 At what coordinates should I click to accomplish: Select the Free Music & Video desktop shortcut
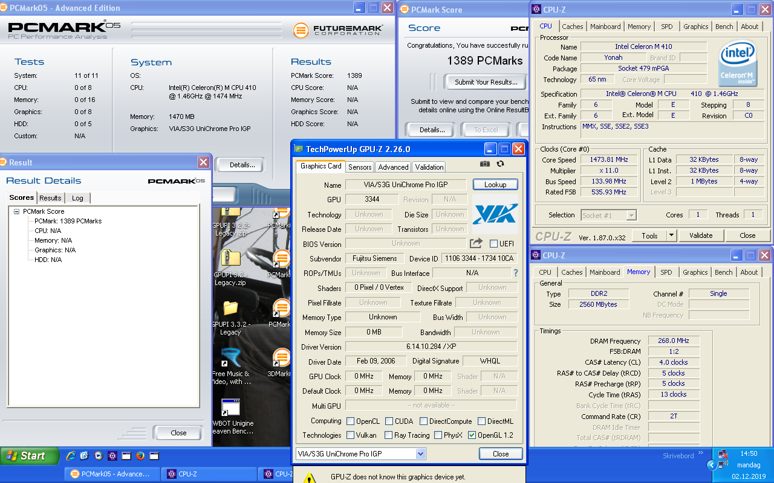coord(231,366)
